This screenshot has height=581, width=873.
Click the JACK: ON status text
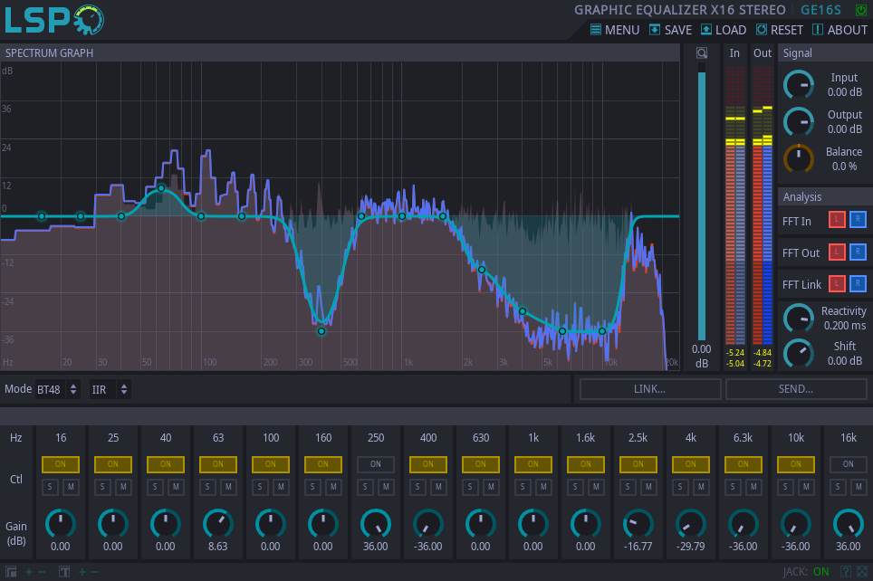click(806, 572)
